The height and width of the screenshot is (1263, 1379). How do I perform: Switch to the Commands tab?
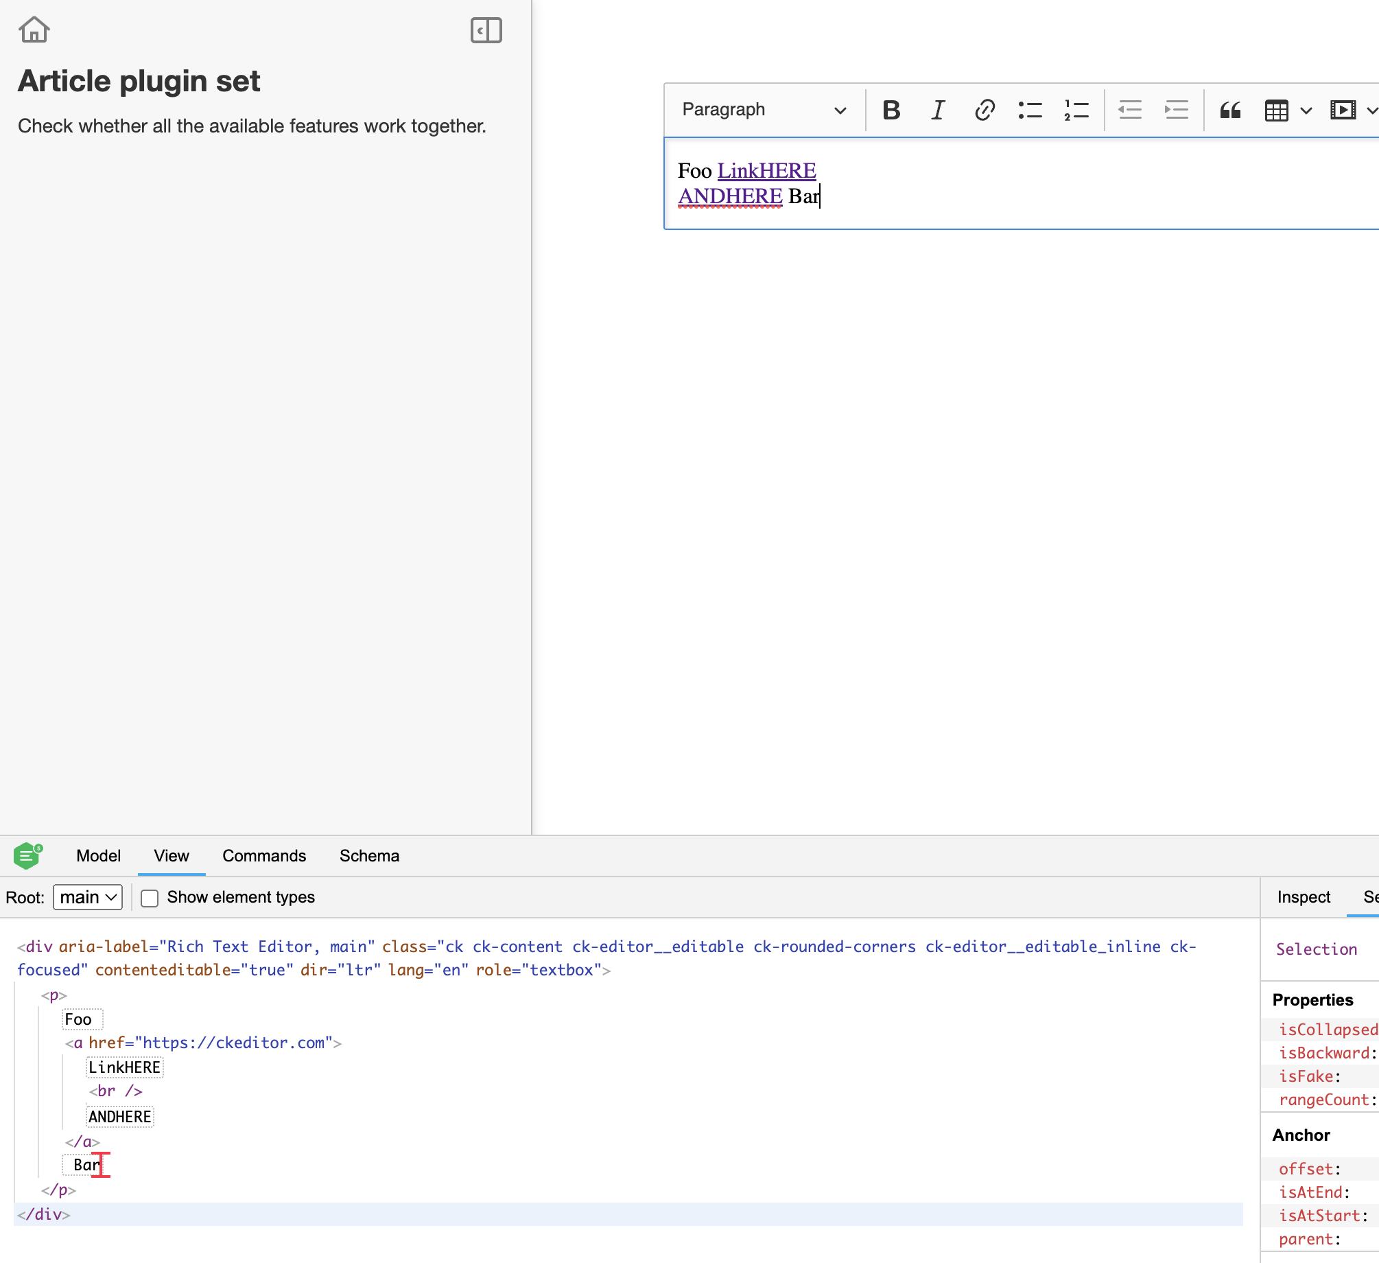[264, 856]
